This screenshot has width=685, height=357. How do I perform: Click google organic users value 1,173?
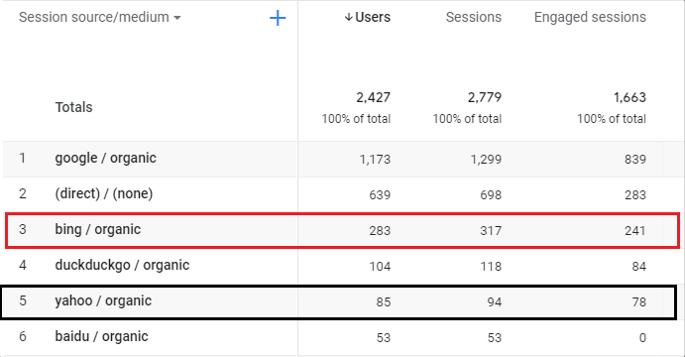coord(375,159)
